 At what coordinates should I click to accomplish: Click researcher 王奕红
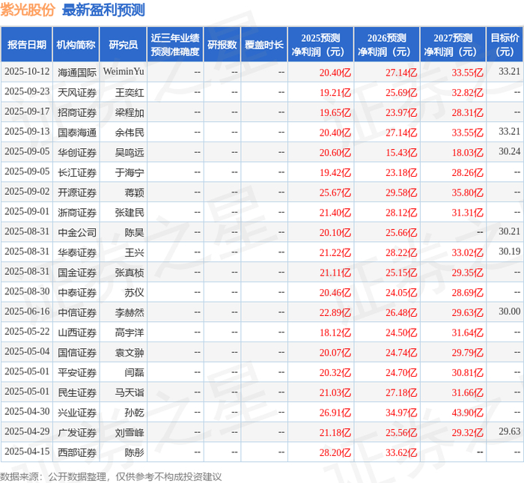tap(130, 92)
